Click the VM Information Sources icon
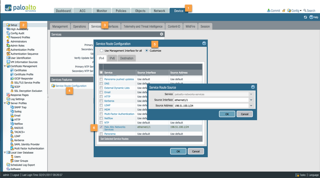Screen dimensions: 320x178 [x=8, y=62]
